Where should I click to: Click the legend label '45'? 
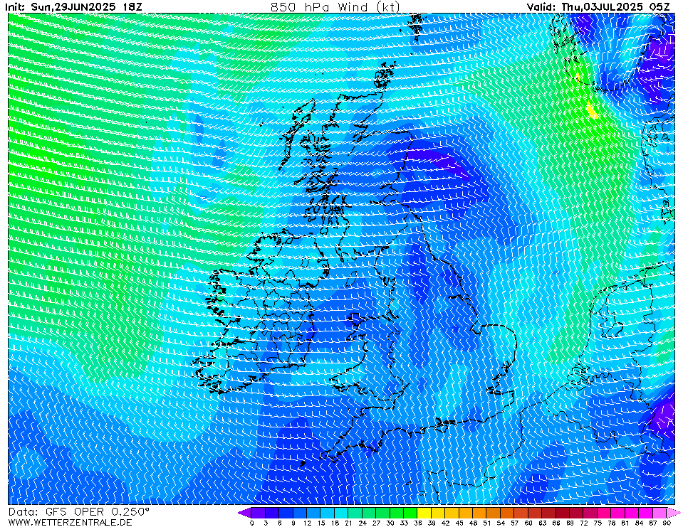coord(459,523)
